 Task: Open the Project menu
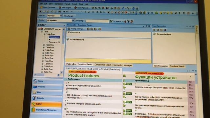74,4
